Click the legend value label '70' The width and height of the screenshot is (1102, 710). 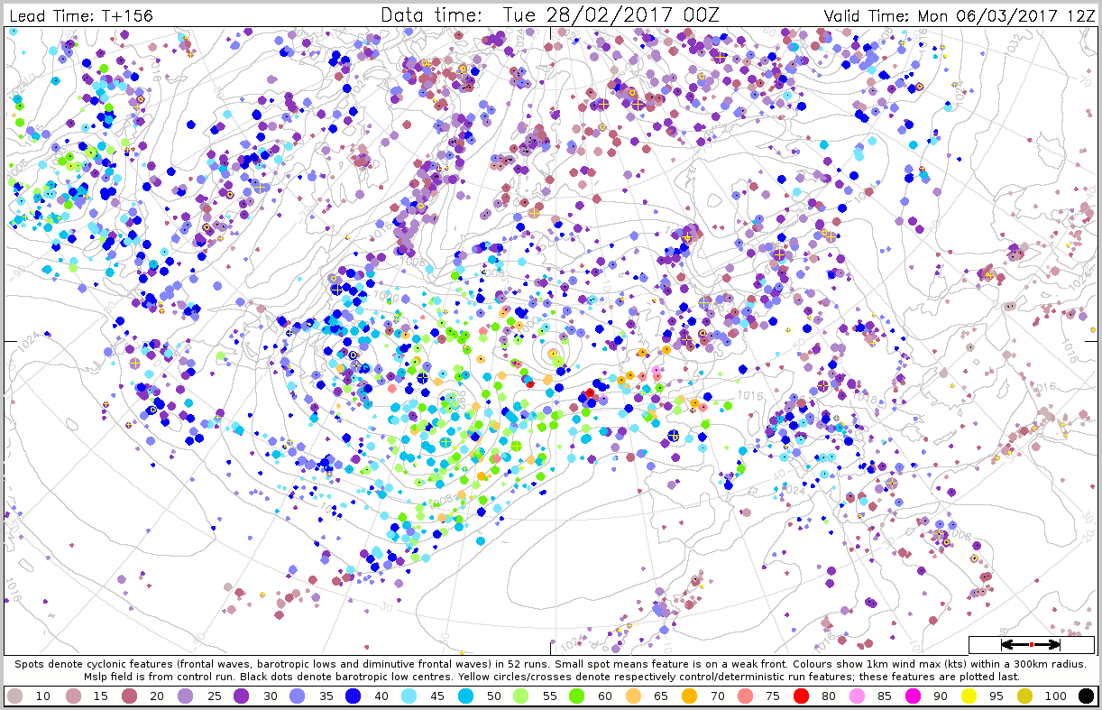coord(720,696)
